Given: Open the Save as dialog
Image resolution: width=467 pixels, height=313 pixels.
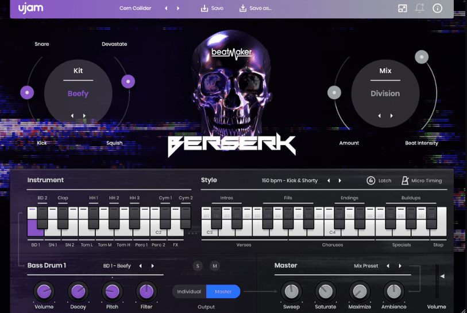Looking at the screenshot, I should (x=256, y=9).
